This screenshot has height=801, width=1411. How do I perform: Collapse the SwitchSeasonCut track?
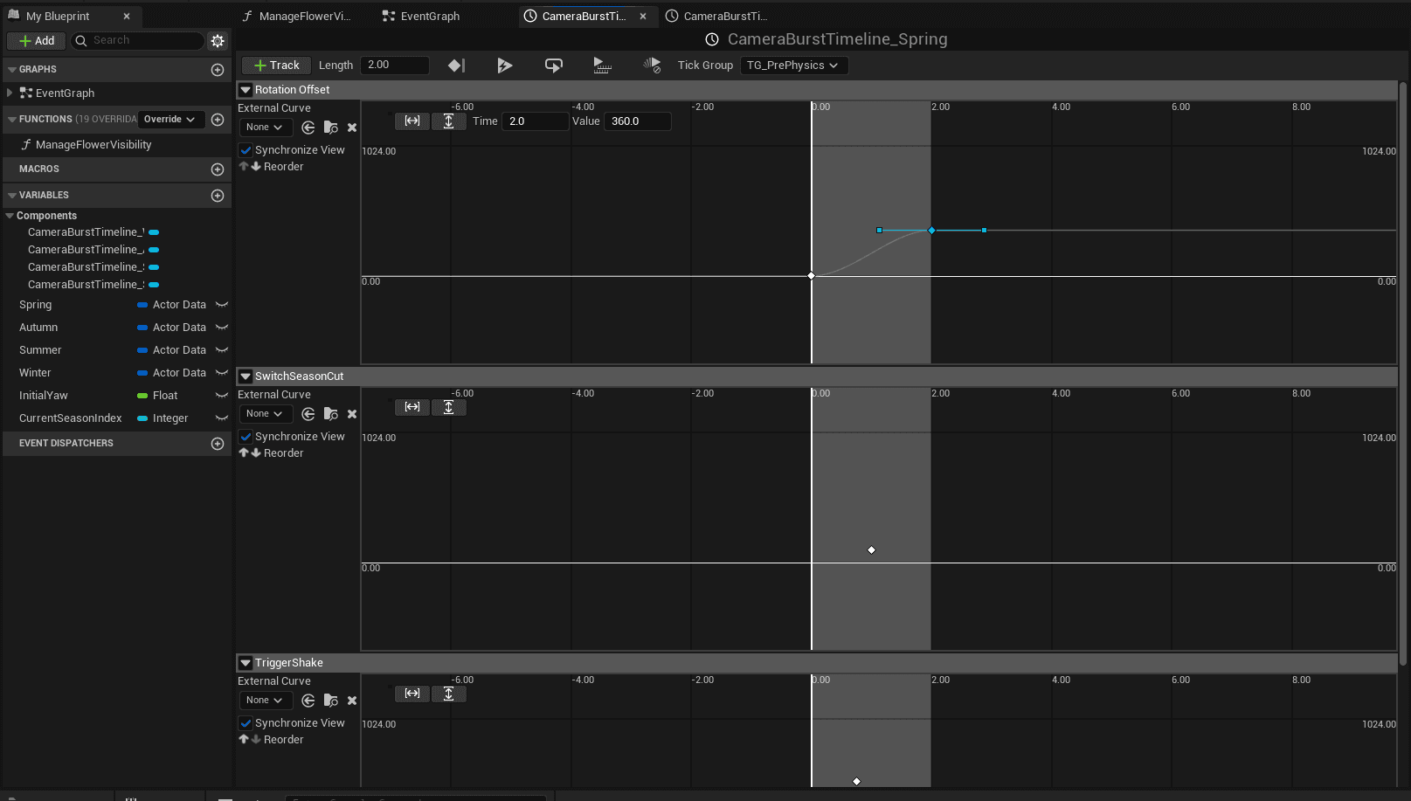pos(246,376)
